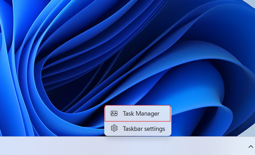Open Task Manager from the context menu
This screenshot has height=155, width=255.
[x=137, y=114]
